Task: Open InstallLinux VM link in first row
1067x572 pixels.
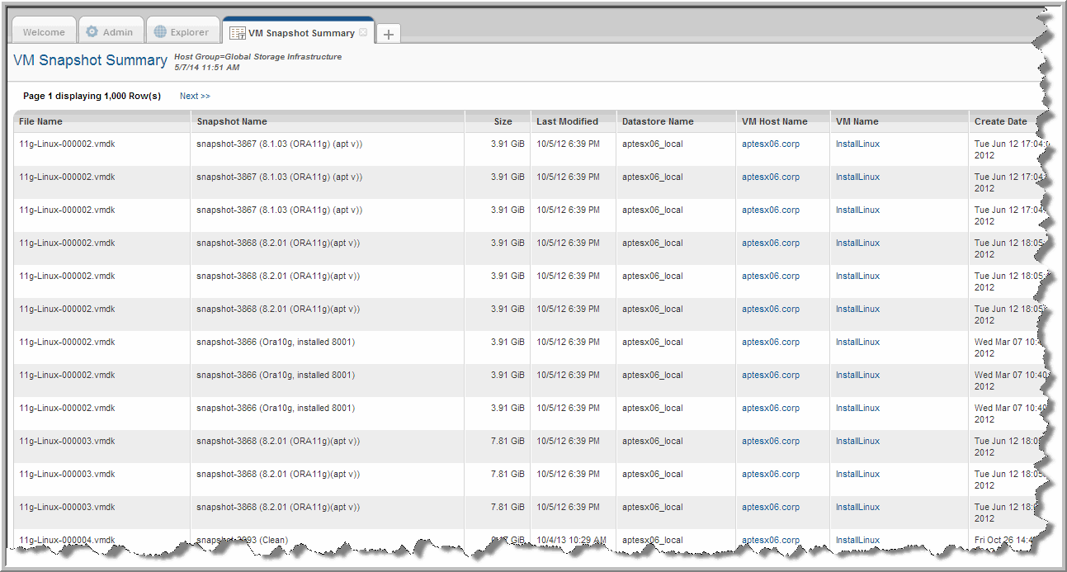Action: [x=857, y=144]
